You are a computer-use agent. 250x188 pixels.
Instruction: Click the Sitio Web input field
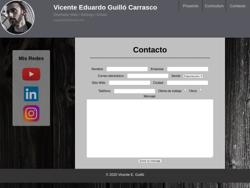click(130, 83)
